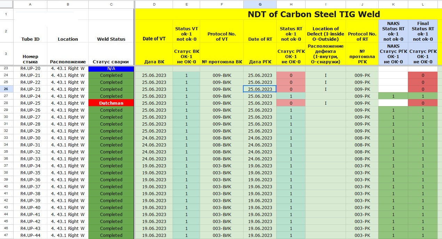Click VT protocol cell for R4.UP-30

pyautogui.click(x=222, y=138)
